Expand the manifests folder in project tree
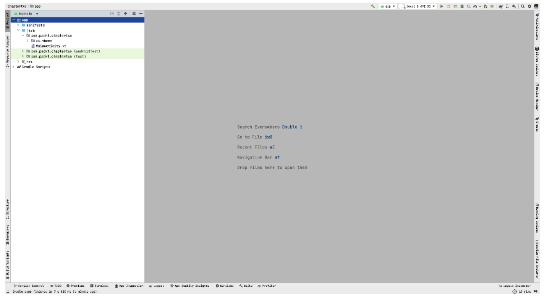Image resolution: width=547 pixels, height=300 pixels. [18, 25]
